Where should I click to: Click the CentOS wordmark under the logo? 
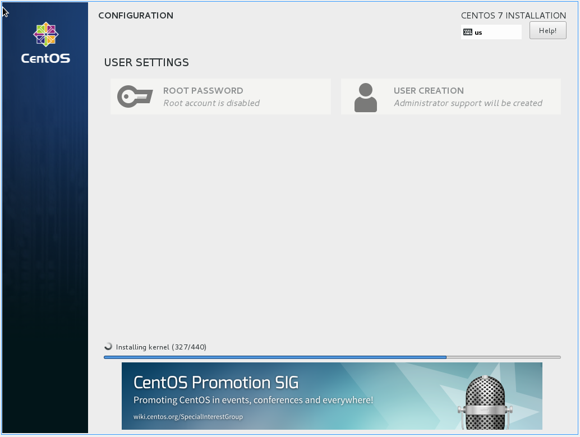[x=45, y=58]
